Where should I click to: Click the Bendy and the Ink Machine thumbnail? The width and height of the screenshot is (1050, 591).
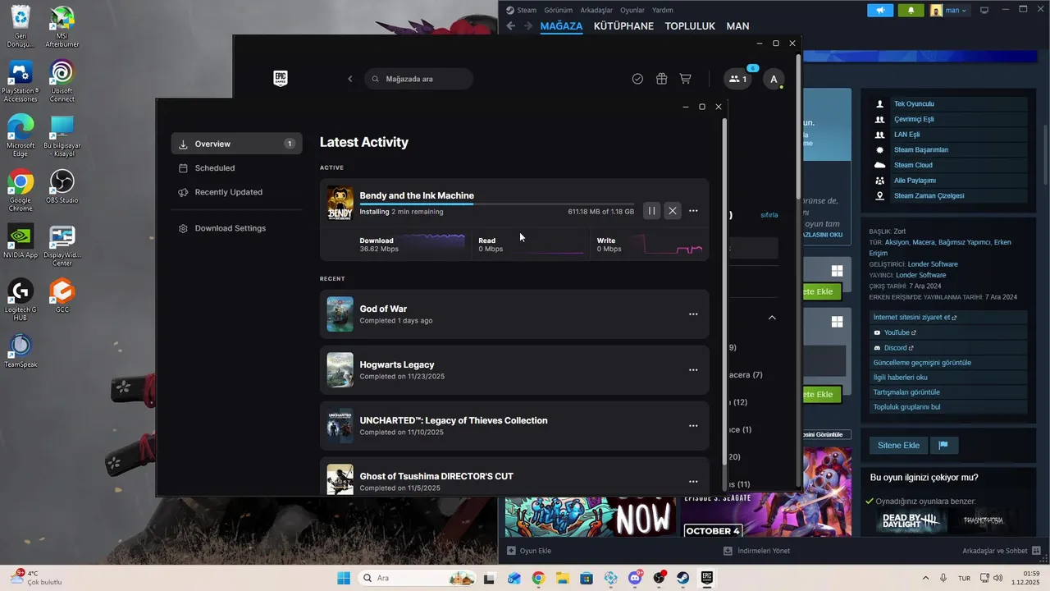point(340,204)
